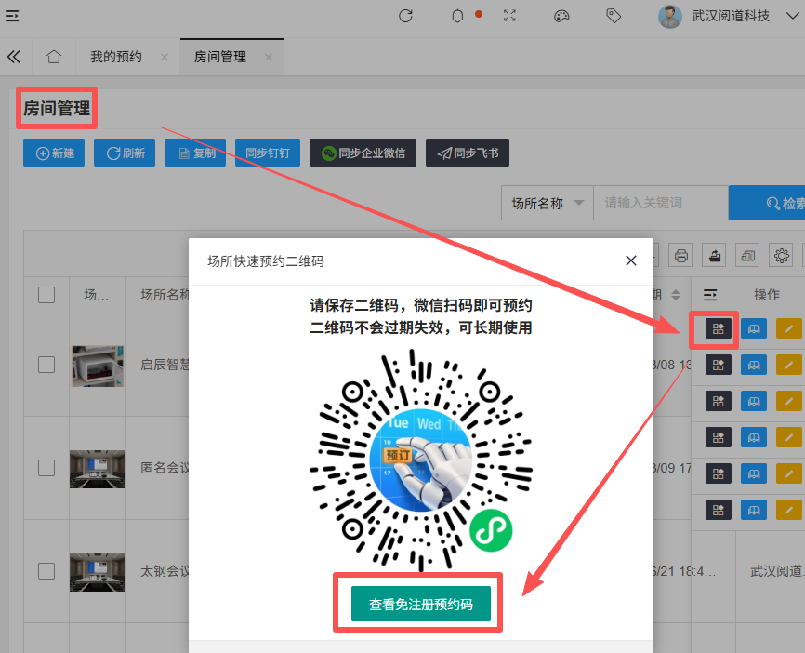Image resolution: width=805 pixels, height=653 pixels.
Task: Click the refresh icon in top header
Action: pos(405,16)
